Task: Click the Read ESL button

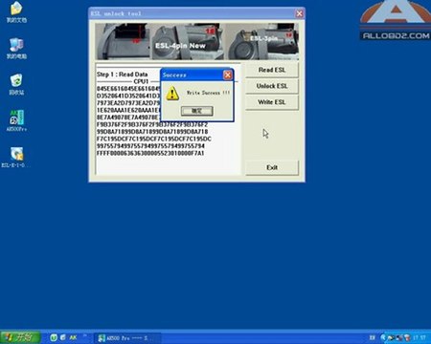Action: (x=272, y=70)
